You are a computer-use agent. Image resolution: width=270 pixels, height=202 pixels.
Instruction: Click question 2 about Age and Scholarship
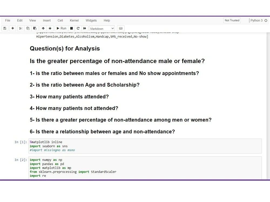click(x=85, y=85)
